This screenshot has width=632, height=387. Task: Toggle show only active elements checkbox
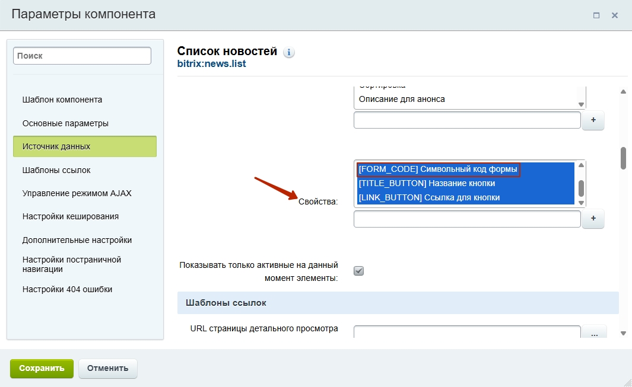358,271
